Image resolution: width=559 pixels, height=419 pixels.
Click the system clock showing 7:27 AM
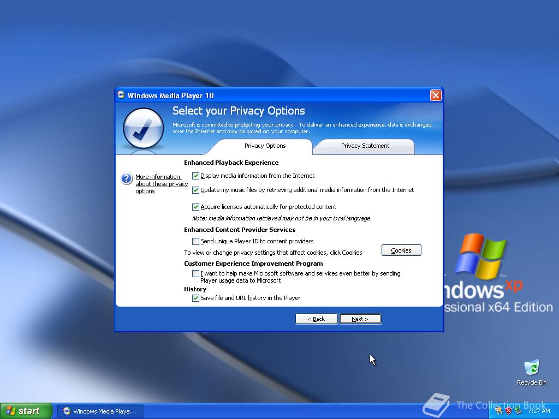click(x=539, y=411)
